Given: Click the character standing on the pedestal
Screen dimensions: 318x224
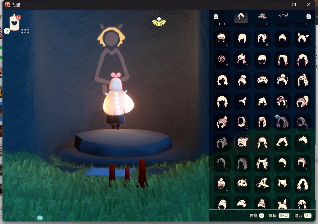Looking at the screenshot, I should tap(118, 101).
